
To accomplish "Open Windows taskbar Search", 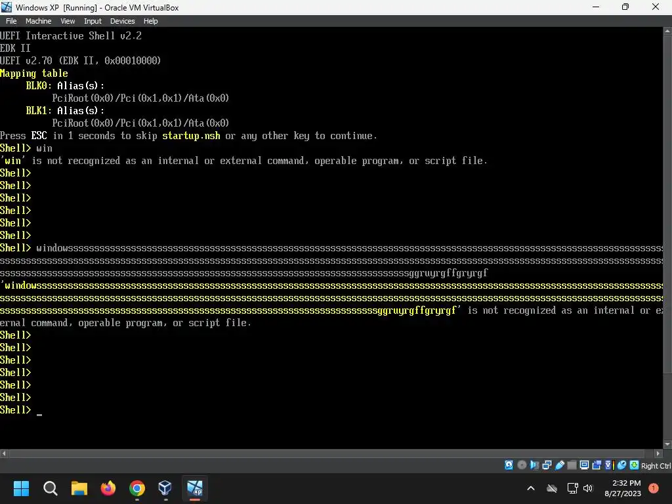I will tap(50, 488).
